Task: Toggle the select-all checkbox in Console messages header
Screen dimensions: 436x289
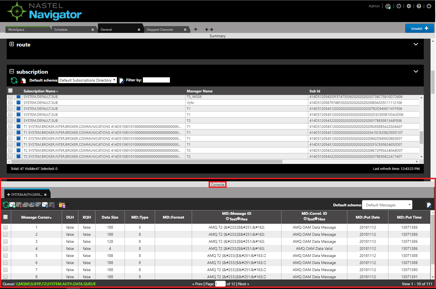Action: 5,217
